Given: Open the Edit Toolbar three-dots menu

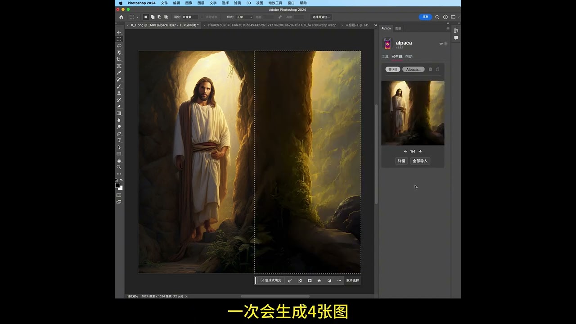Looking at the screenshot, I should pos(119,174).
